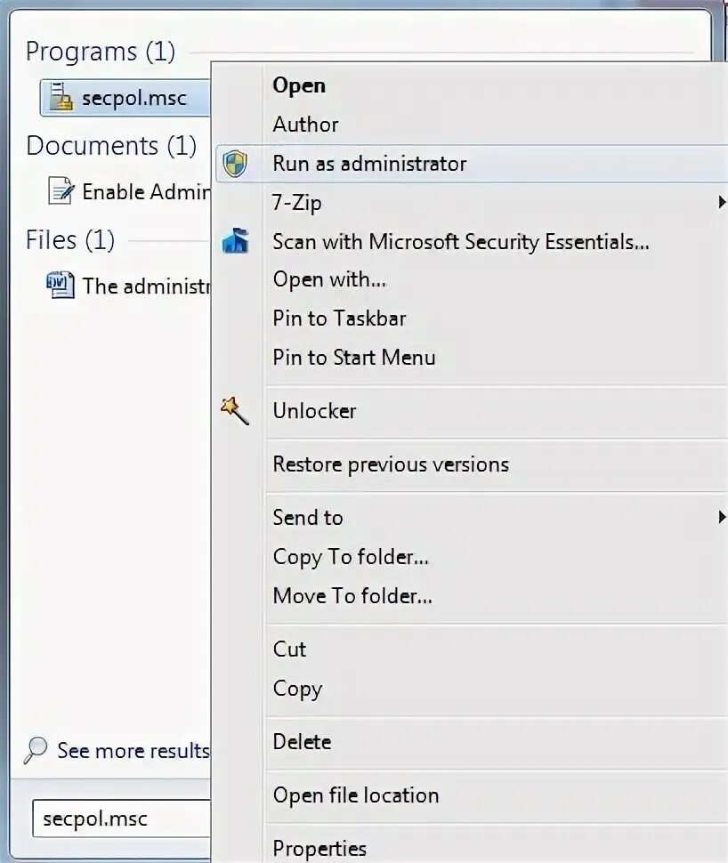
Task: Choose Open with... option
Action: tap(329, 279)
